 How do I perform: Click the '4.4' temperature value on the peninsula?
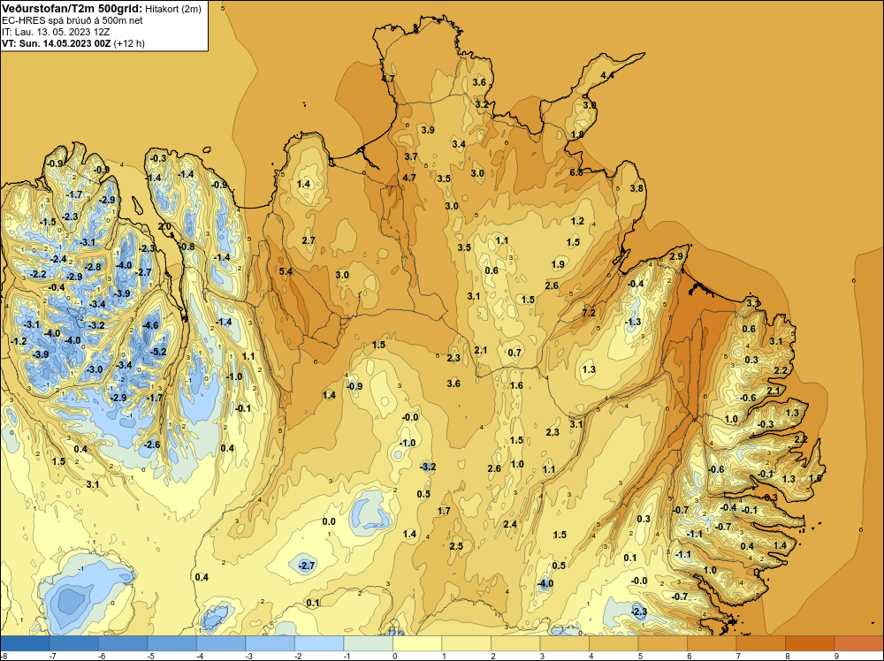pos(607,75)
